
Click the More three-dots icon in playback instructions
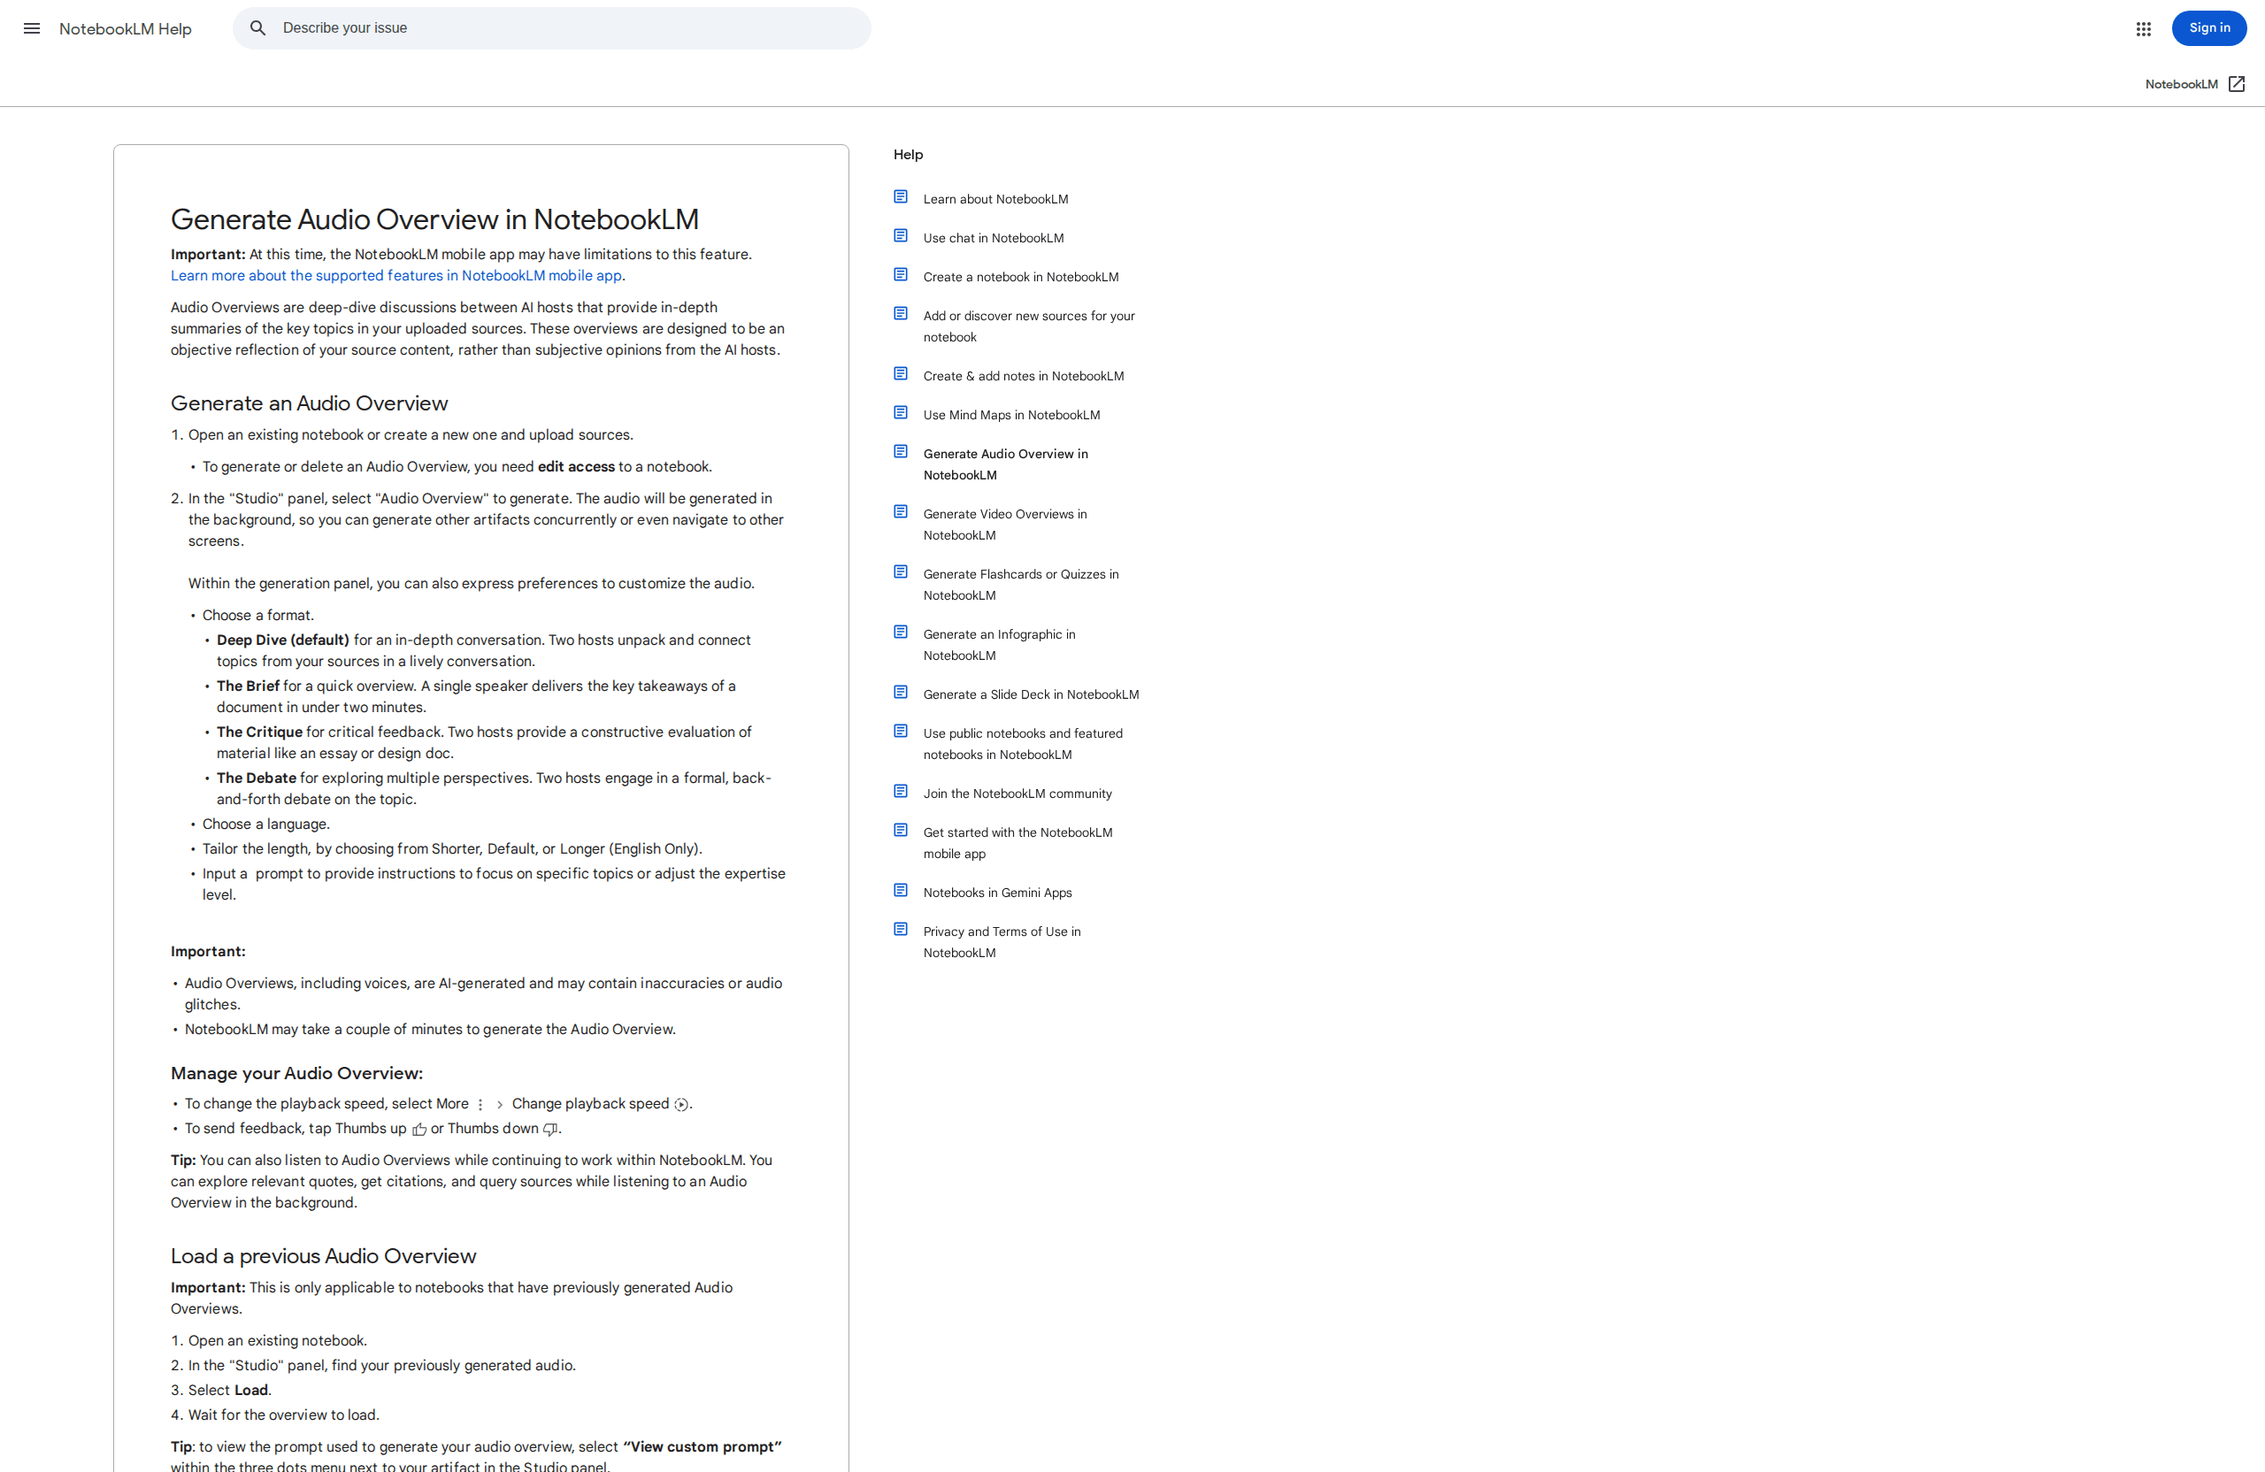(480, 1105)
